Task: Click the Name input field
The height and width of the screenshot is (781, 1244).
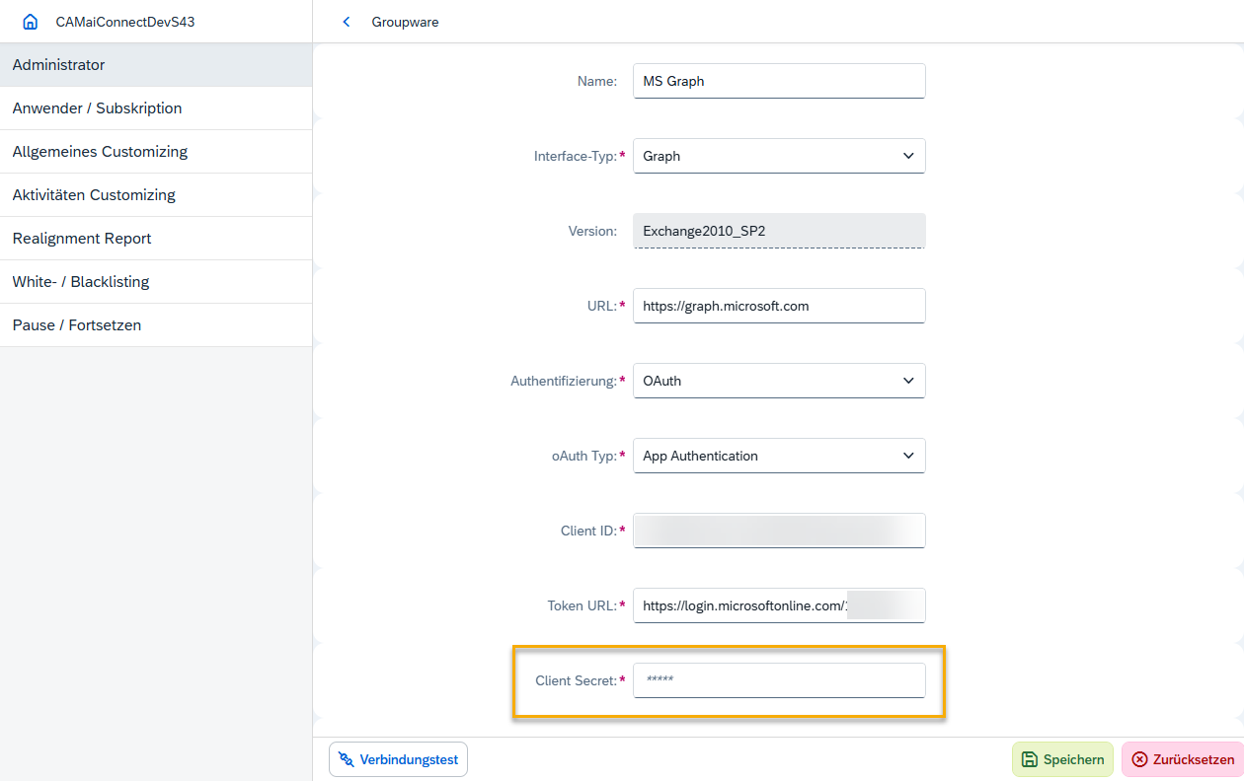Action: [x=779, y=81]
